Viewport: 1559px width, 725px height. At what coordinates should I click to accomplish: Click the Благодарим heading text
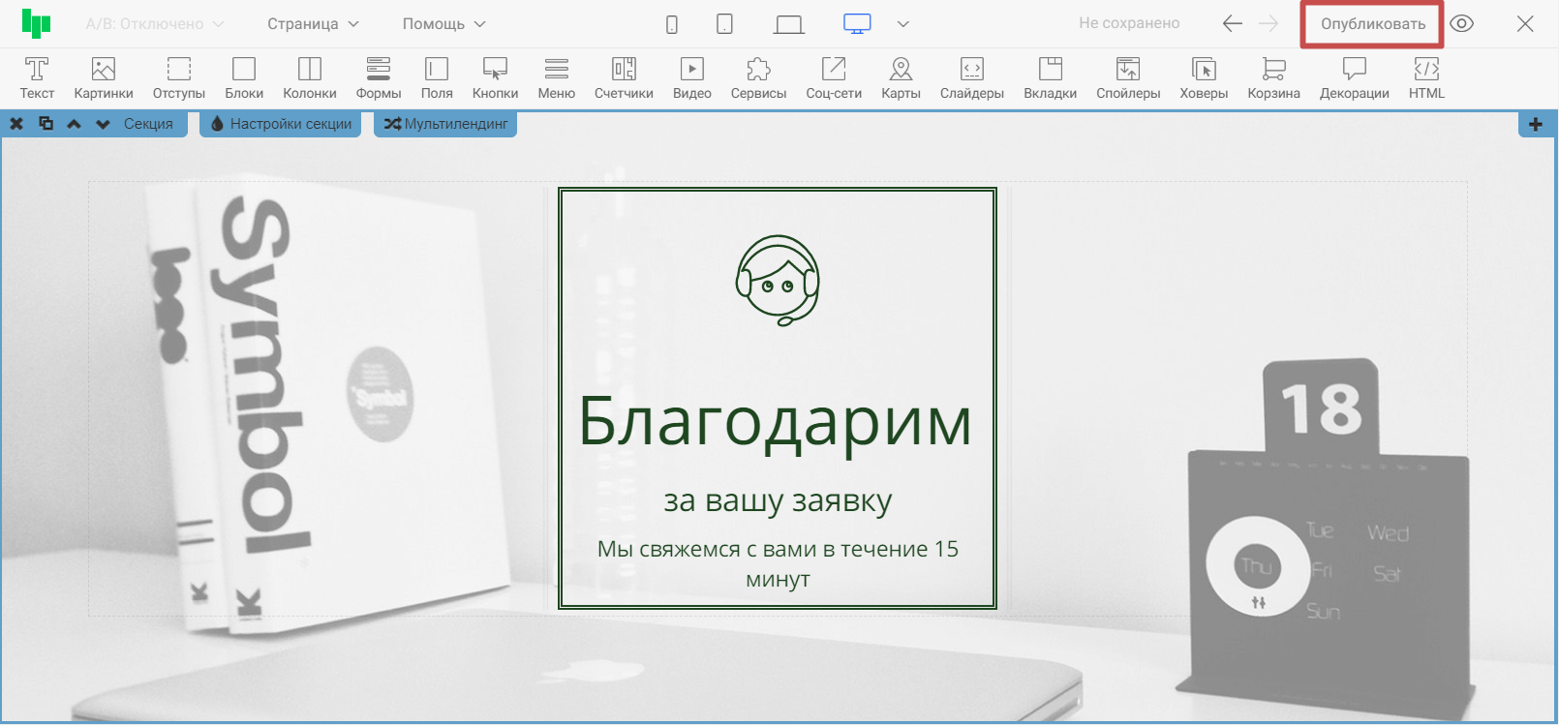click(x=775, y=422)
